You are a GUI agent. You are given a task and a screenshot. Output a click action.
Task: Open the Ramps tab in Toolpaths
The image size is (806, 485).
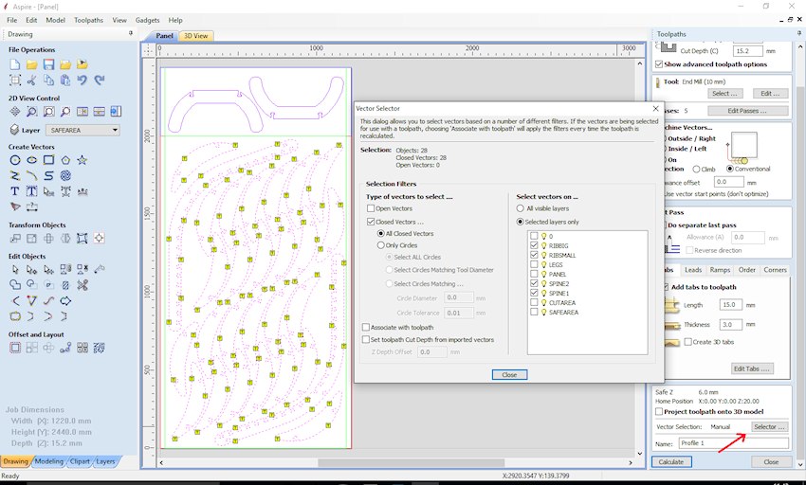720,270
